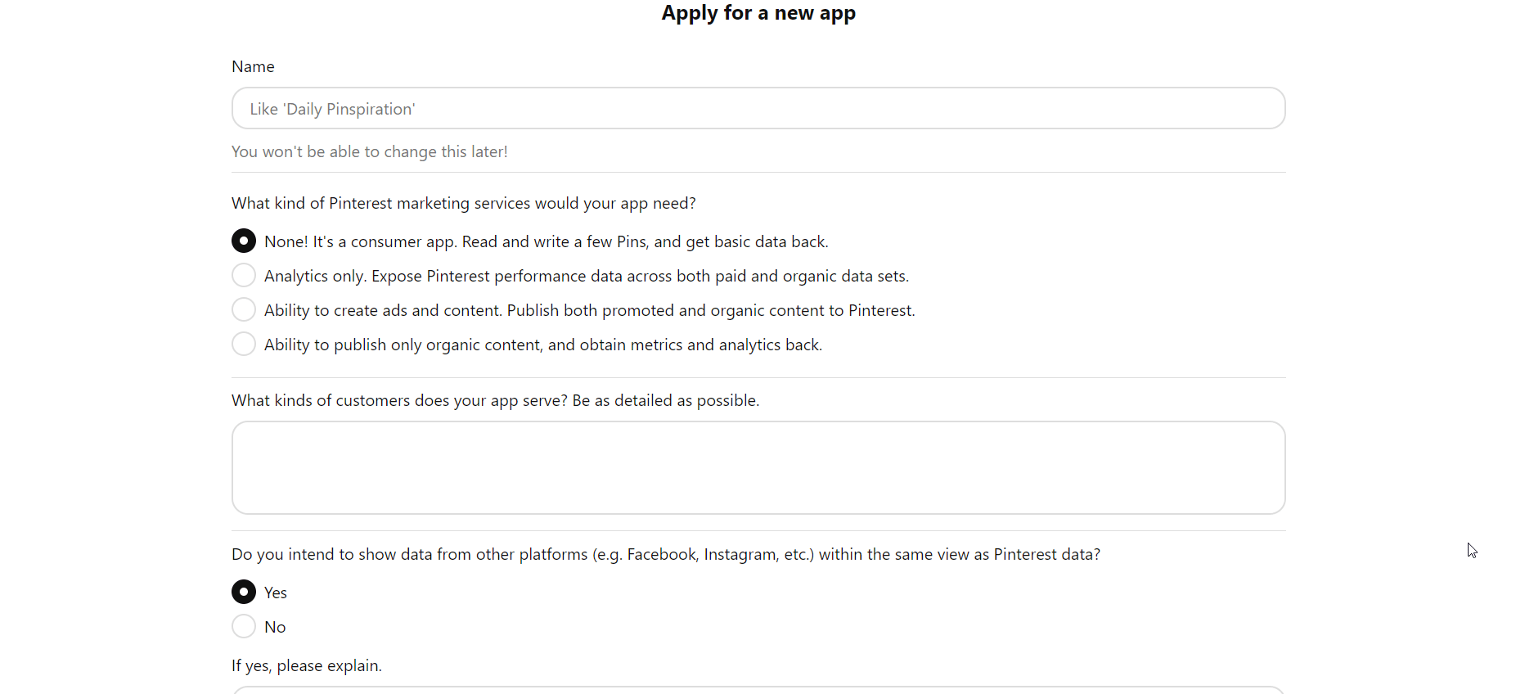Screen dimensions: 1525x694
Task: Select 'Ability to create ads and content' radio
Action: 244,310
